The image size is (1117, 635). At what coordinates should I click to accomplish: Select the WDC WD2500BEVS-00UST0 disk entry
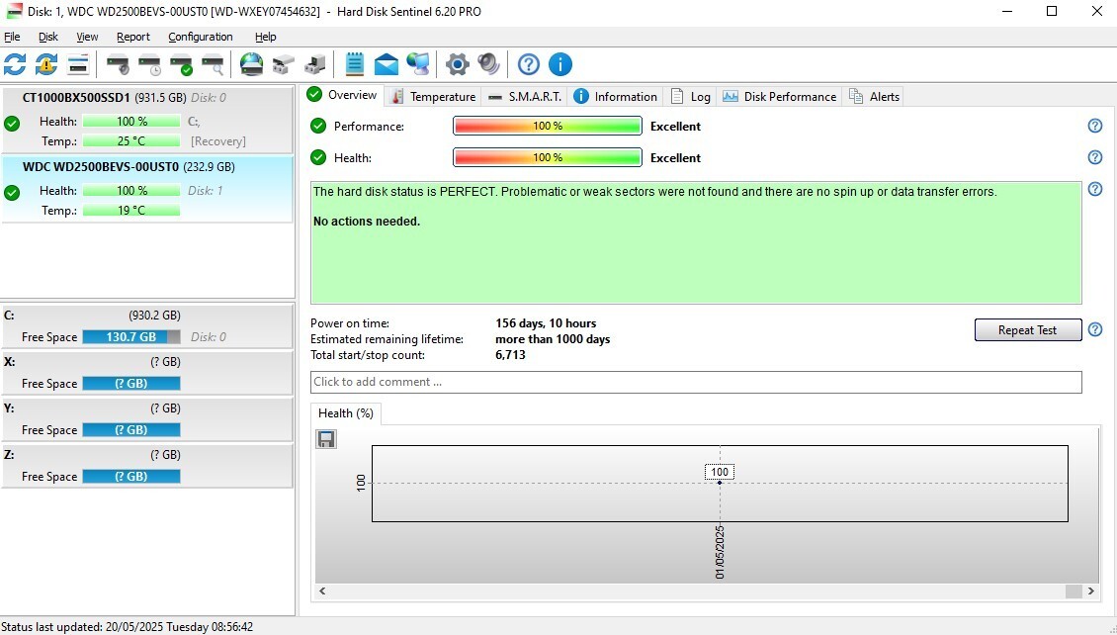(x=146, y=189)
